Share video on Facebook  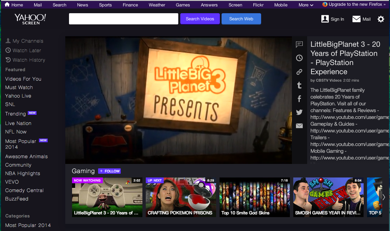(299, 99)
